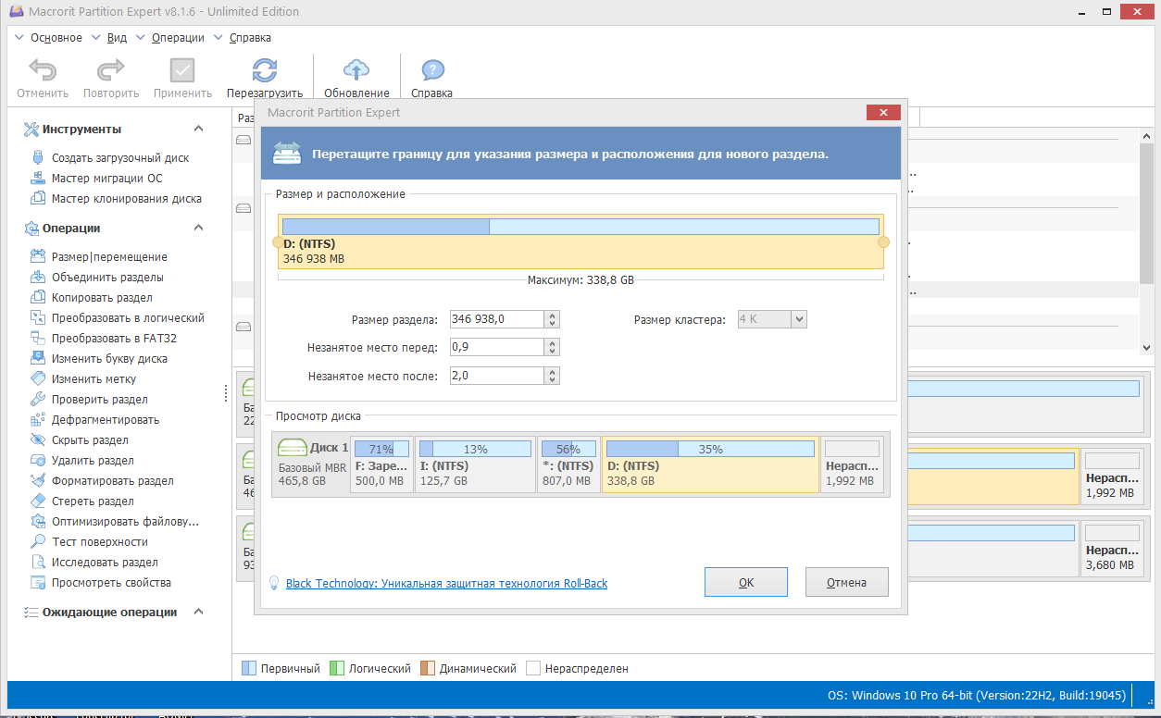
Task: Click the left resize handle of D: partition
Action: pos(277,241)
